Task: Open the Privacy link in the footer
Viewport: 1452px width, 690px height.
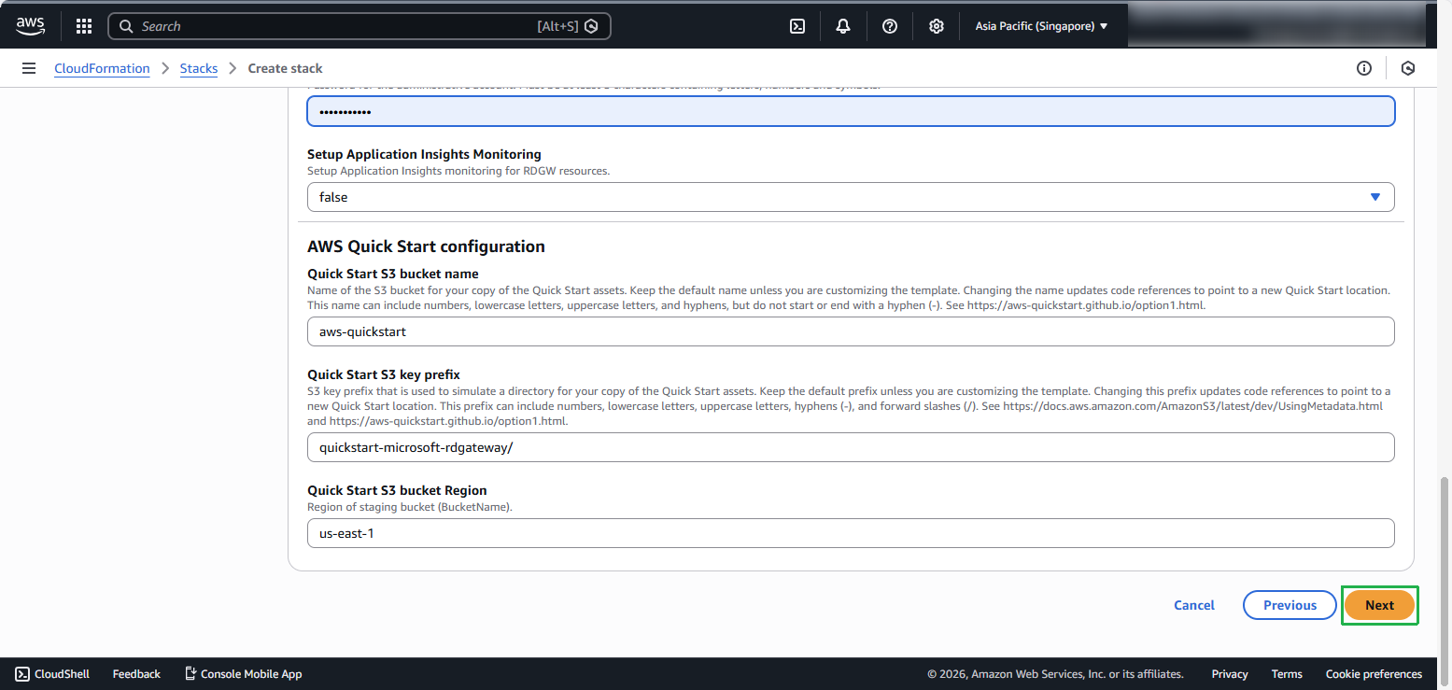Action: point(1229,673)
